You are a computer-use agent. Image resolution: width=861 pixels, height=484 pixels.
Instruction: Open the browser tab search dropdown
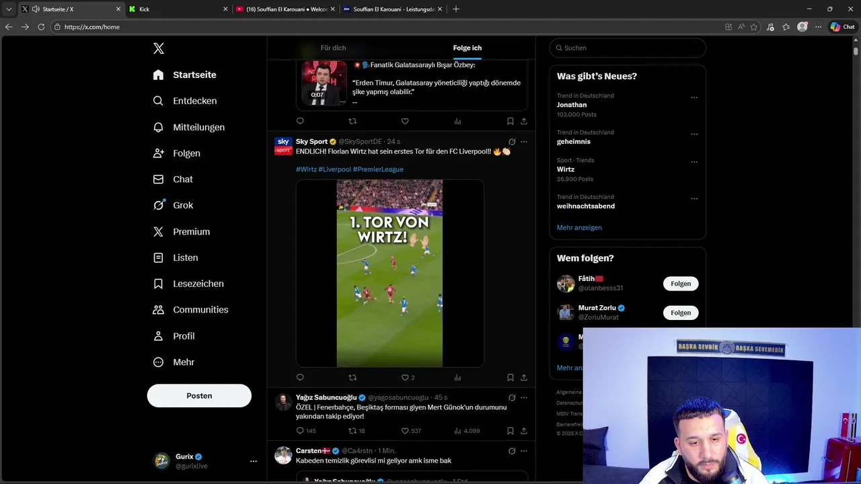coord(9,9)
